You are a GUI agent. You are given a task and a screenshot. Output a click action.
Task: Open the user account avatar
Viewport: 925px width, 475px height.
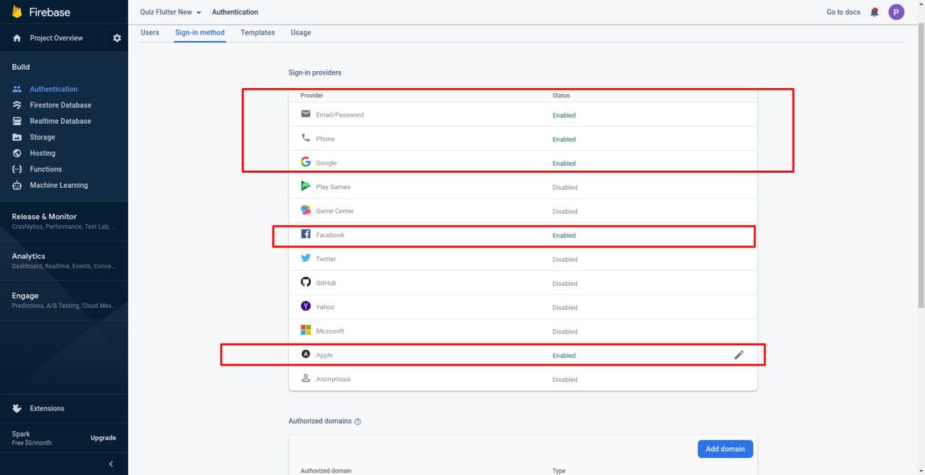[896, 12]
